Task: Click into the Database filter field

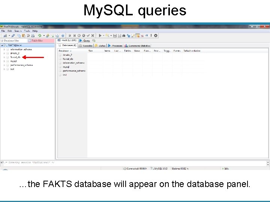Action: coord(14,41)
